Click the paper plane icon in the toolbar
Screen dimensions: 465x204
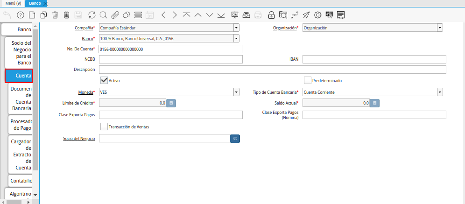coord(306,15)
